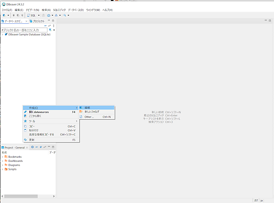Viewport: 274px width, 203px height.
Task: Click 更新 refresh in context menu
Action: (32, 139)
